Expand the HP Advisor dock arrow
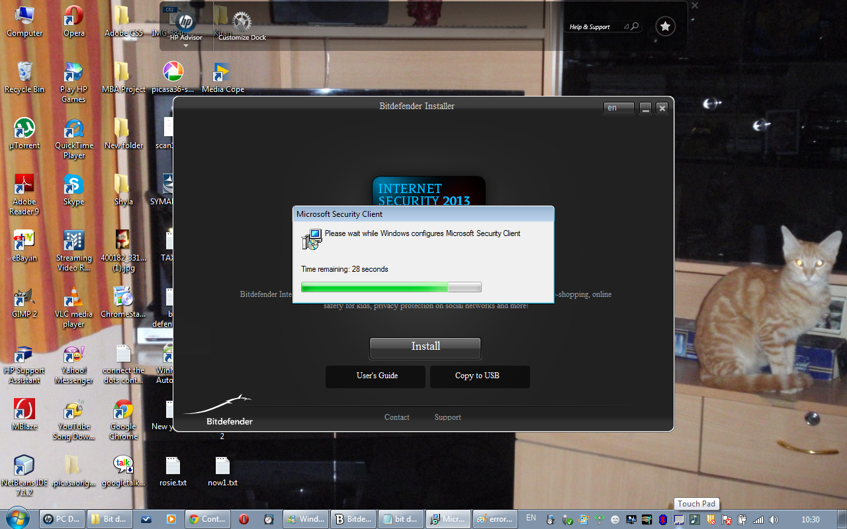Screen dimensions: 847x529 click(186, 46)
